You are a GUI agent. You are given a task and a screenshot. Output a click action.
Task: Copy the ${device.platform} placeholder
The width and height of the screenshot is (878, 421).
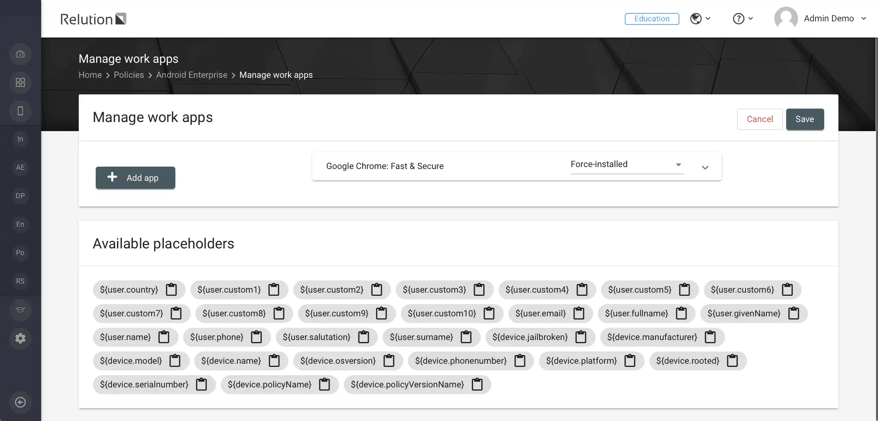pos(630,361)
